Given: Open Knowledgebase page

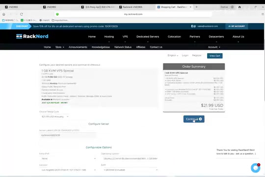Looking at the screenshot, I should tap(101, 47).
